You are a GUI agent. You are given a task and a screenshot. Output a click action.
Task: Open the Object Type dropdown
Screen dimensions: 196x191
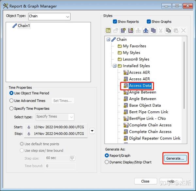pos(49,16)
